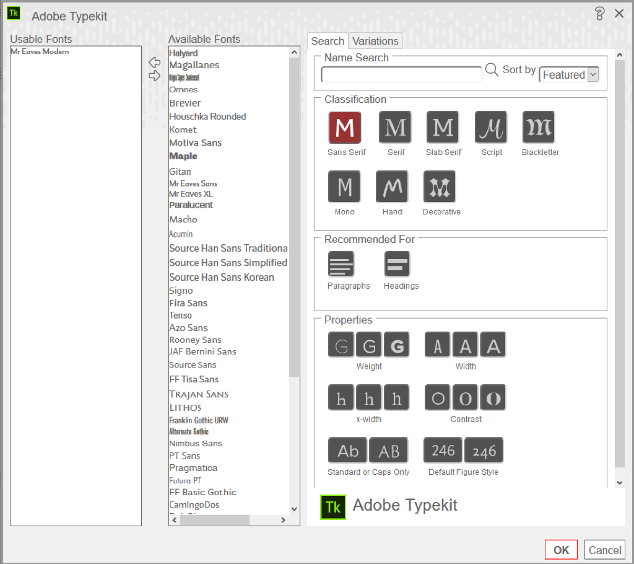Click the magnifier search icon
This screenshot has width=634, height=564.
[x=491, y=69]
